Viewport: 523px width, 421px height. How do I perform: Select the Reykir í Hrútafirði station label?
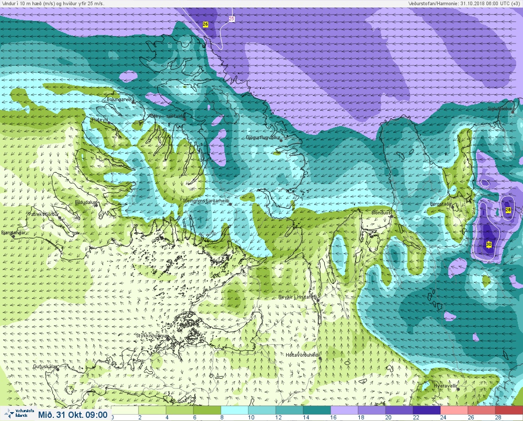point(298,297)
